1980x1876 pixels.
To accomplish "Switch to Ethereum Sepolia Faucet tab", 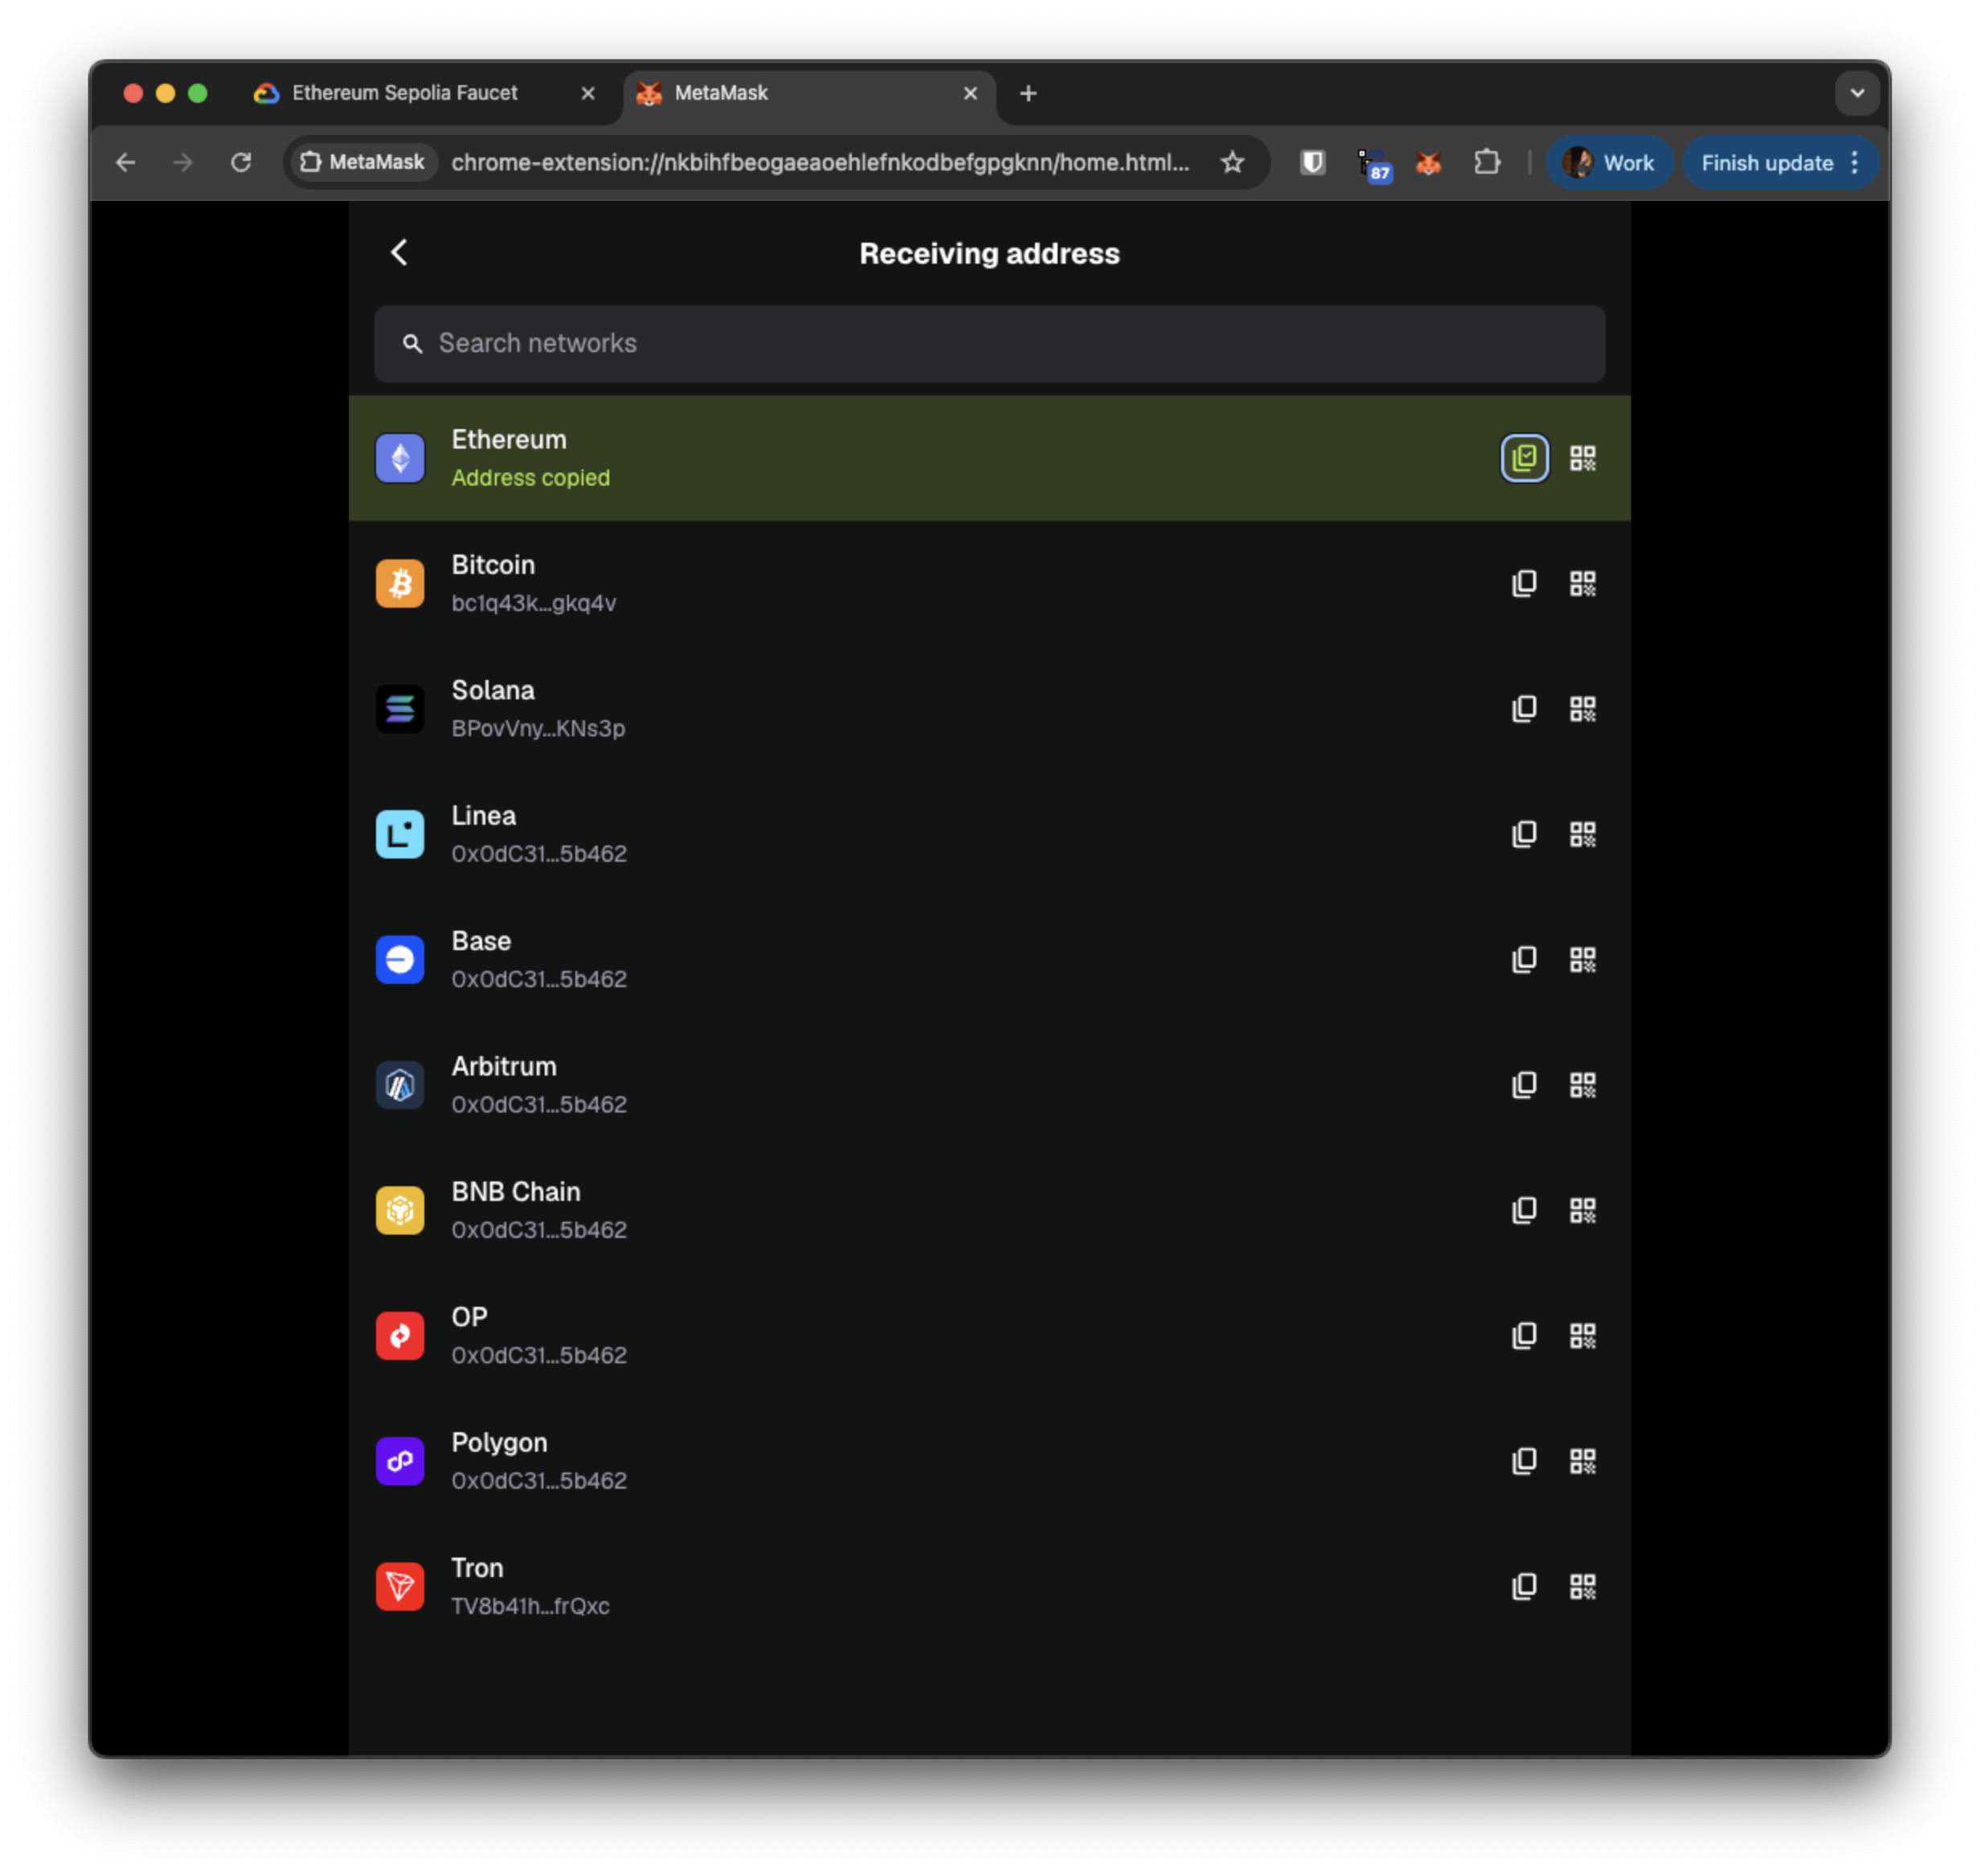I will pos(405,93).
